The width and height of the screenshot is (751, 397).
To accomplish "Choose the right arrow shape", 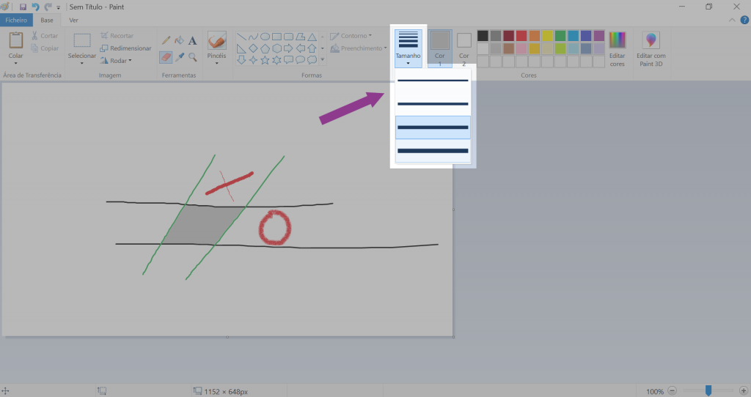I will click(288, 48).
